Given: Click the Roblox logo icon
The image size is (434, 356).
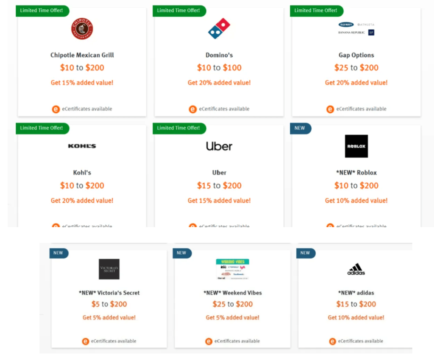Looking at the screenshot, I should pos(356,146).
